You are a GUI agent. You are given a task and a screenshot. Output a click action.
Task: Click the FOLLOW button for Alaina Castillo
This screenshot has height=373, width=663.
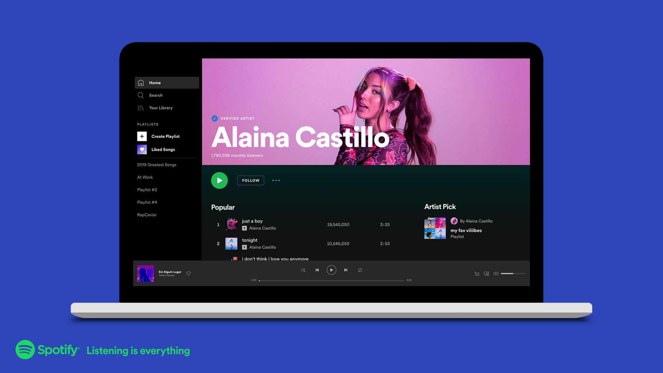pos(250,180)
